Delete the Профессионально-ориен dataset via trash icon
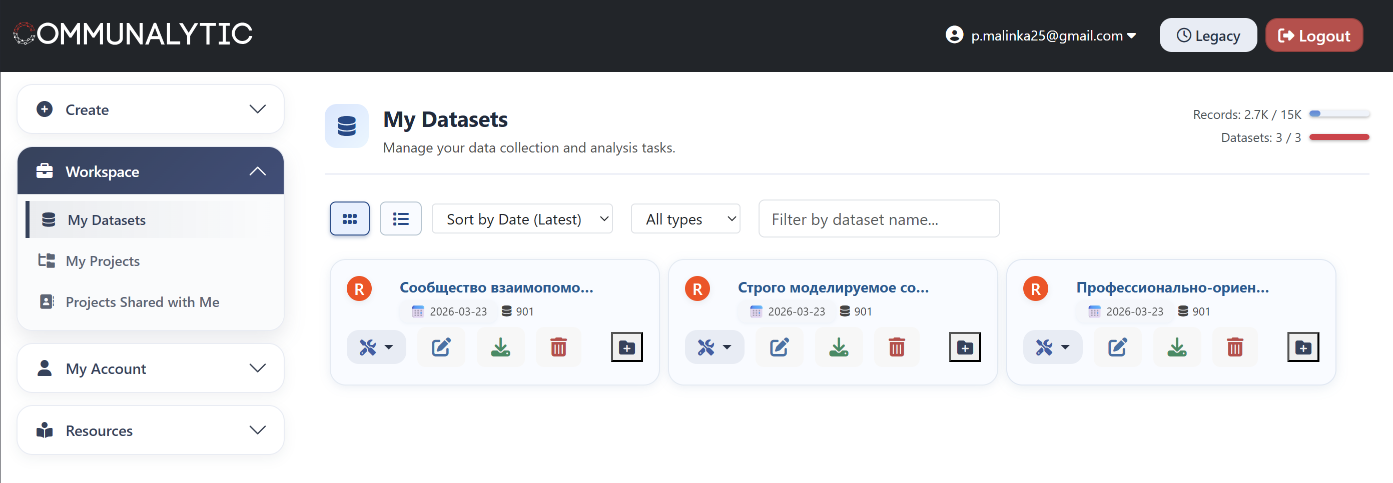The image size is (1393, 483). click(1234, 347)
